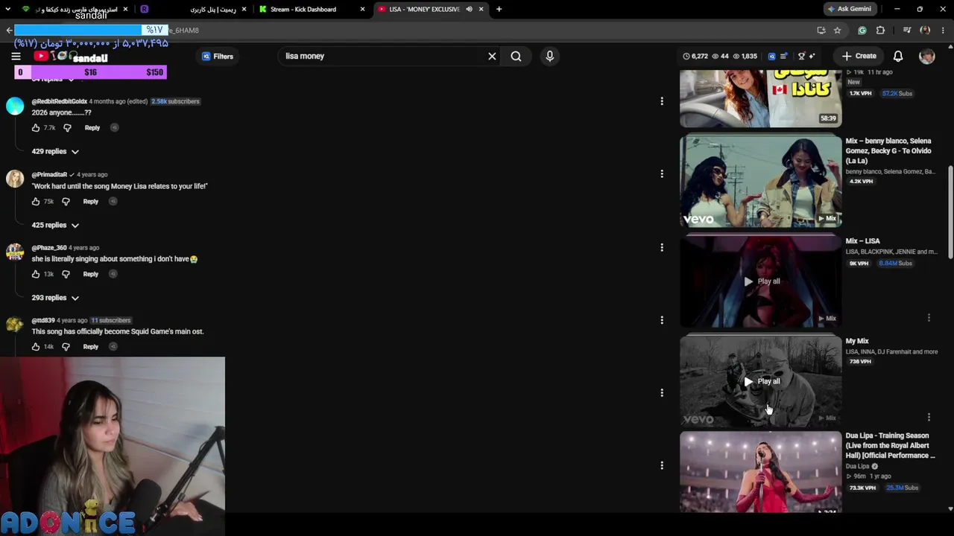
Task: Click the page's vertical scrollbar thumb
Action: (950, 212)
